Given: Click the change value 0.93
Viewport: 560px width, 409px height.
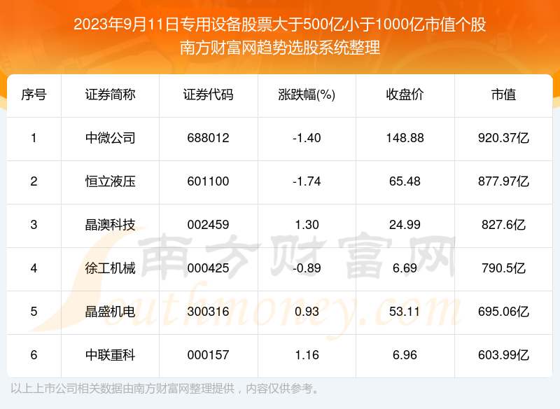Looking at the screenshot, I should click(307, 312).
